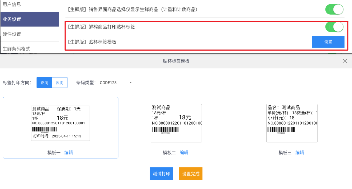Set print direction to 正向
Screen dimensions: 352x189
pos(45,83)
